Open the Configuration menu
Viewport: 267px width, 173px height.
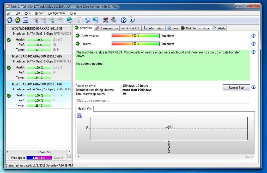(x=56, y=13)
